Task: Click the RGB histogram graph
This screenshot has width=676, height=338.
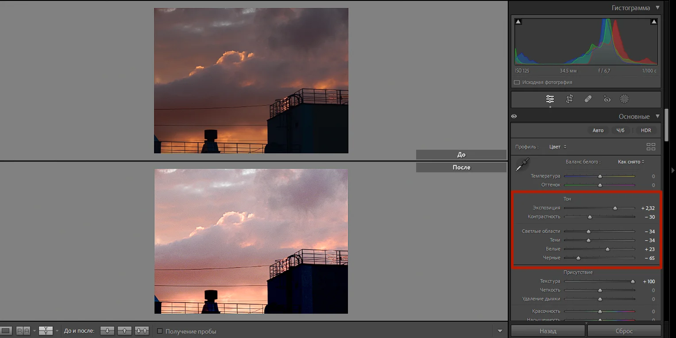Action: point(586,42)
